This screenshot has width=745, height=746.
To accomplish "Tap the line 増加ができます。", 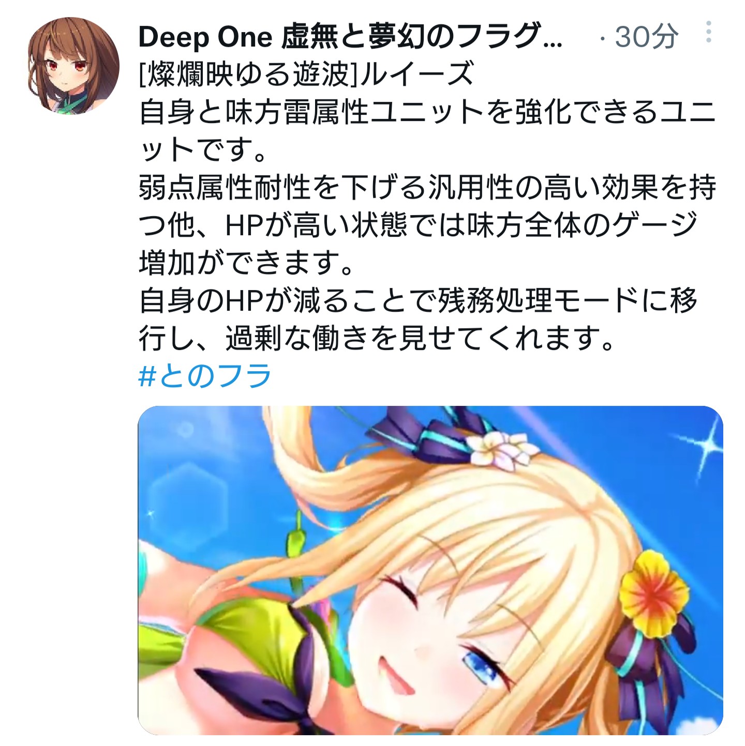I will 246,263.
